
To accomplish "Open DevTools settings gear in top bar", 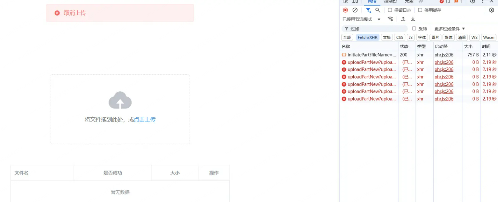I will click(473, 1).
